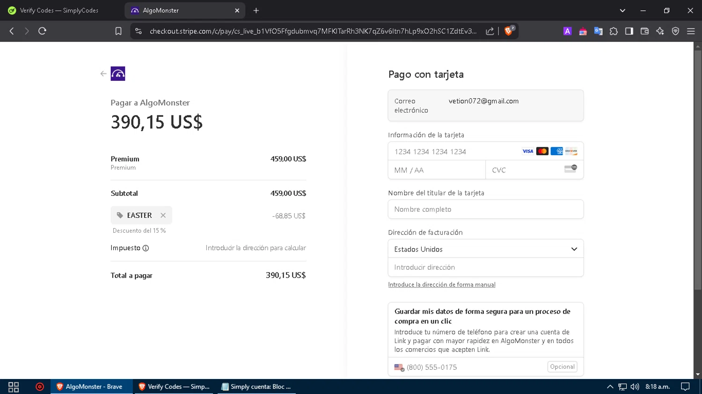The width and height of the screenshot is (702, 394).
Task: Click the -68,85 US$ discount value
Action: point(289,216)
